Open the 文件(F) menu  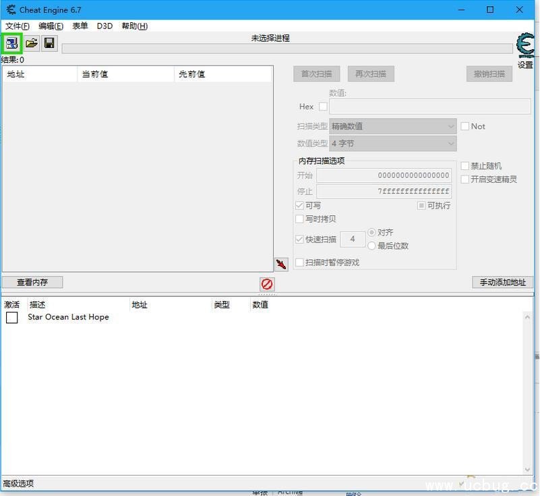pyautogui.click(x=18, y=26)
